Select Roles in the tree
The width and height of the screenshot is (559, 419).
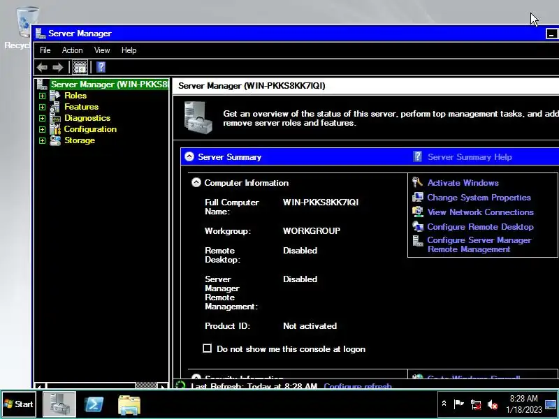point(75,96)
